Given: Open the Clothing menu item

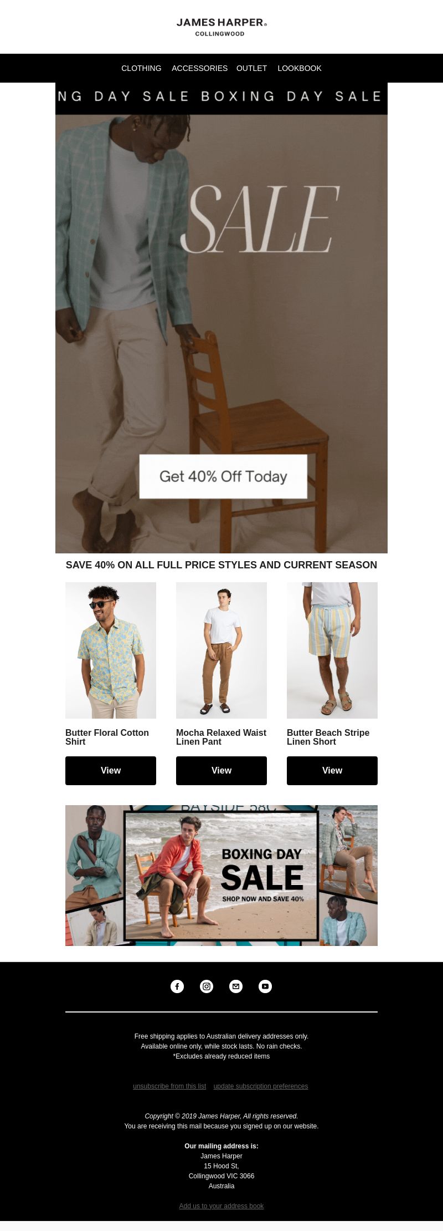Looking at the screenshot, I should tap(141, 68).
